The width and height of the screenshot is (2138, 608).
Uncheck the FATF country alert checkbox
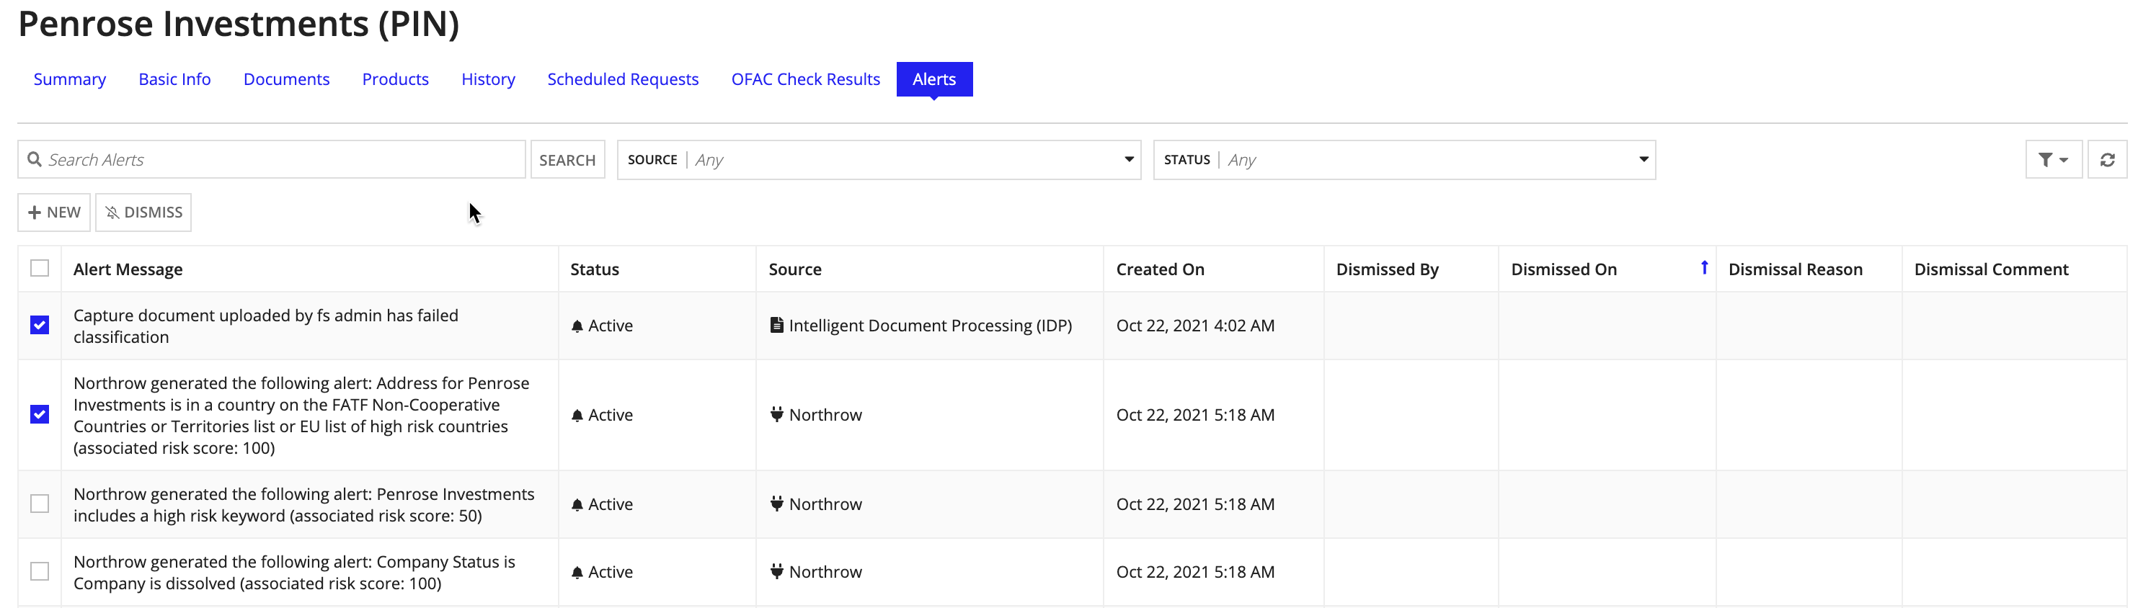[x=39, y=414]
